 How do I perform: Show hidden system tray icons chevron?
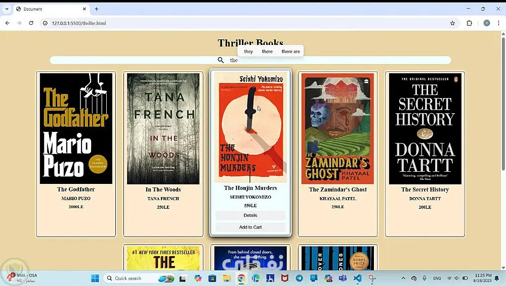tap(403, 278)
